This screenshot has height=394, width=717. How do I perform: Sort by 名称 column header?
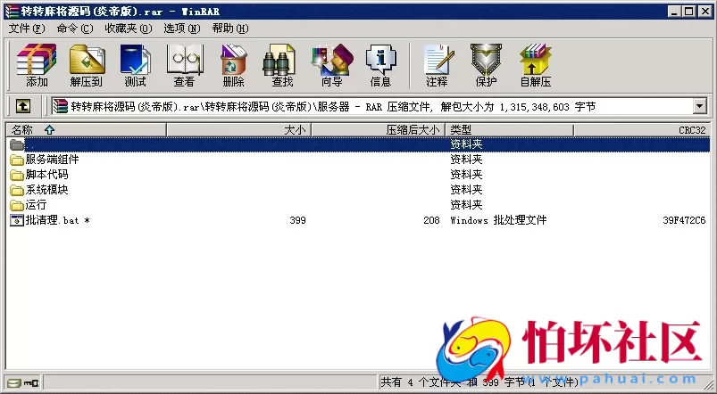click(x=86, y=129)
